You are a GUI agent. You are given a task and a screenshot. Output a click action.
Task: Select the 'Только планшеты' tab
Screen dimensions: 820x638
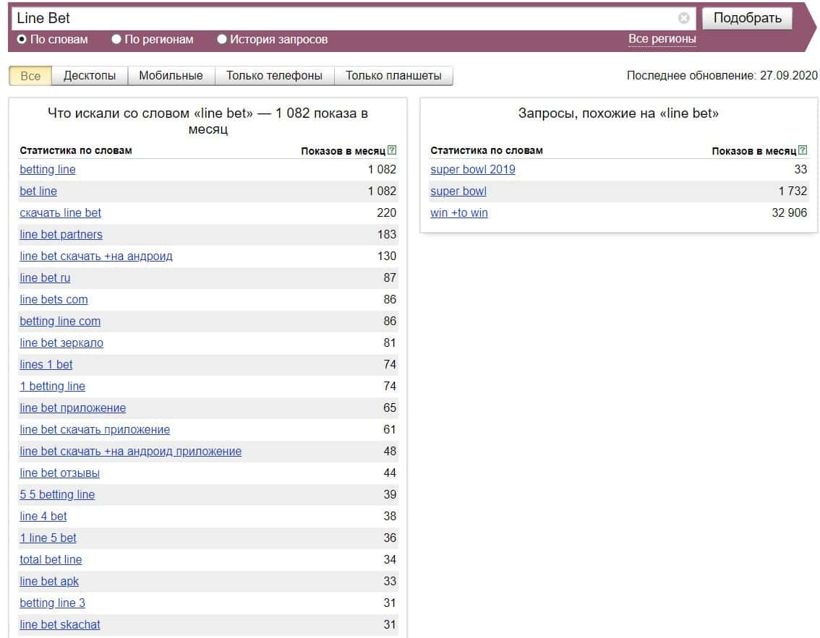(393, 76)
